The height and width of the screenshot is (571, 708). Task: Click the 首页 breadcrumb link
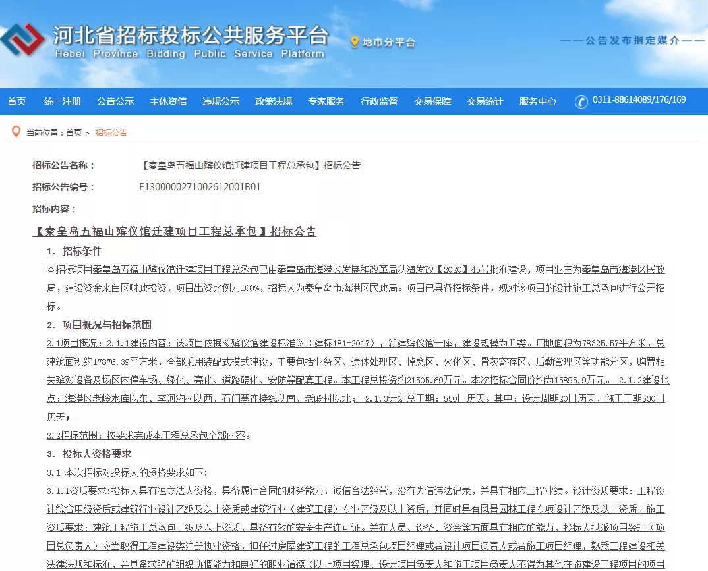click(x=74, y=133)
